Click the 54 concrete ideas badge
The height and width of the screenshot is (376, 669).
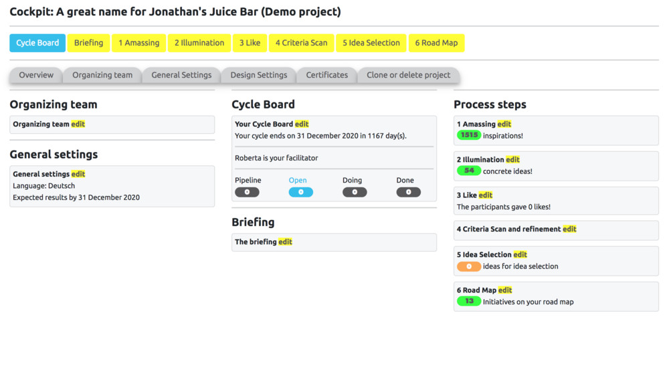tap(469, 171)
